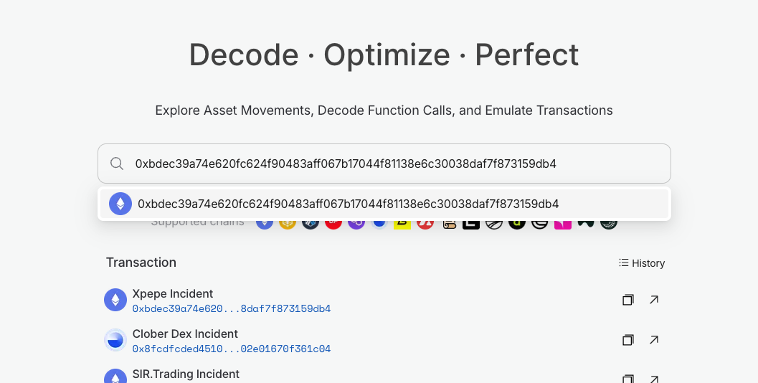This screenshot has height=383, width=758.
Task: Choose the yellow BNB chain icon
Action: click(288, 222)
